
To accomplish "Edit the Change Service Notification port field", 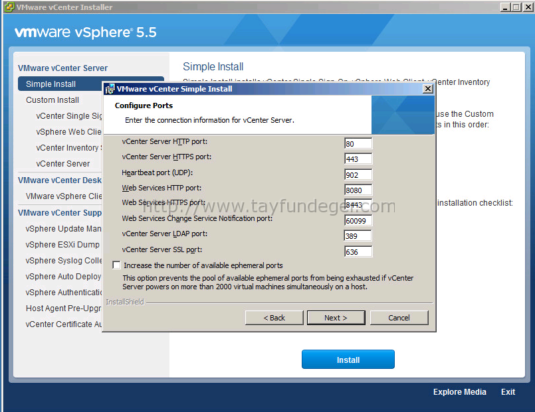I will click(x=358, y=220).
